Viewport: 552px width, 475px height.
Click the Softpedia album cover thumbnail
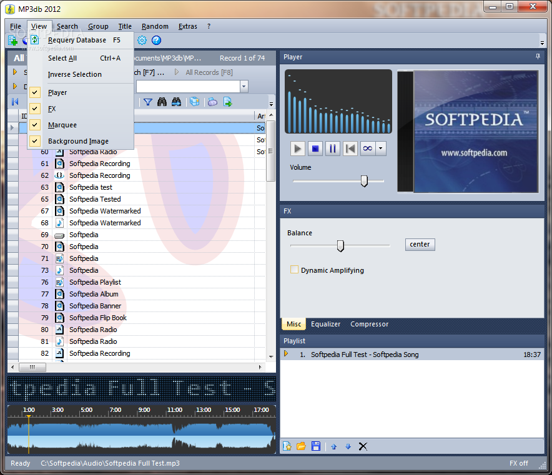468,131
